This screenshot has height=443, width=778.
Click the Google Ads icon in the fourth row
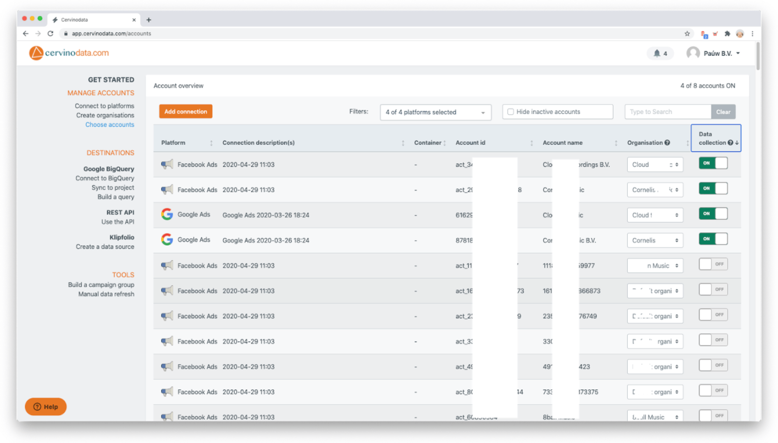pyautogui.click(x=167, y=240)
